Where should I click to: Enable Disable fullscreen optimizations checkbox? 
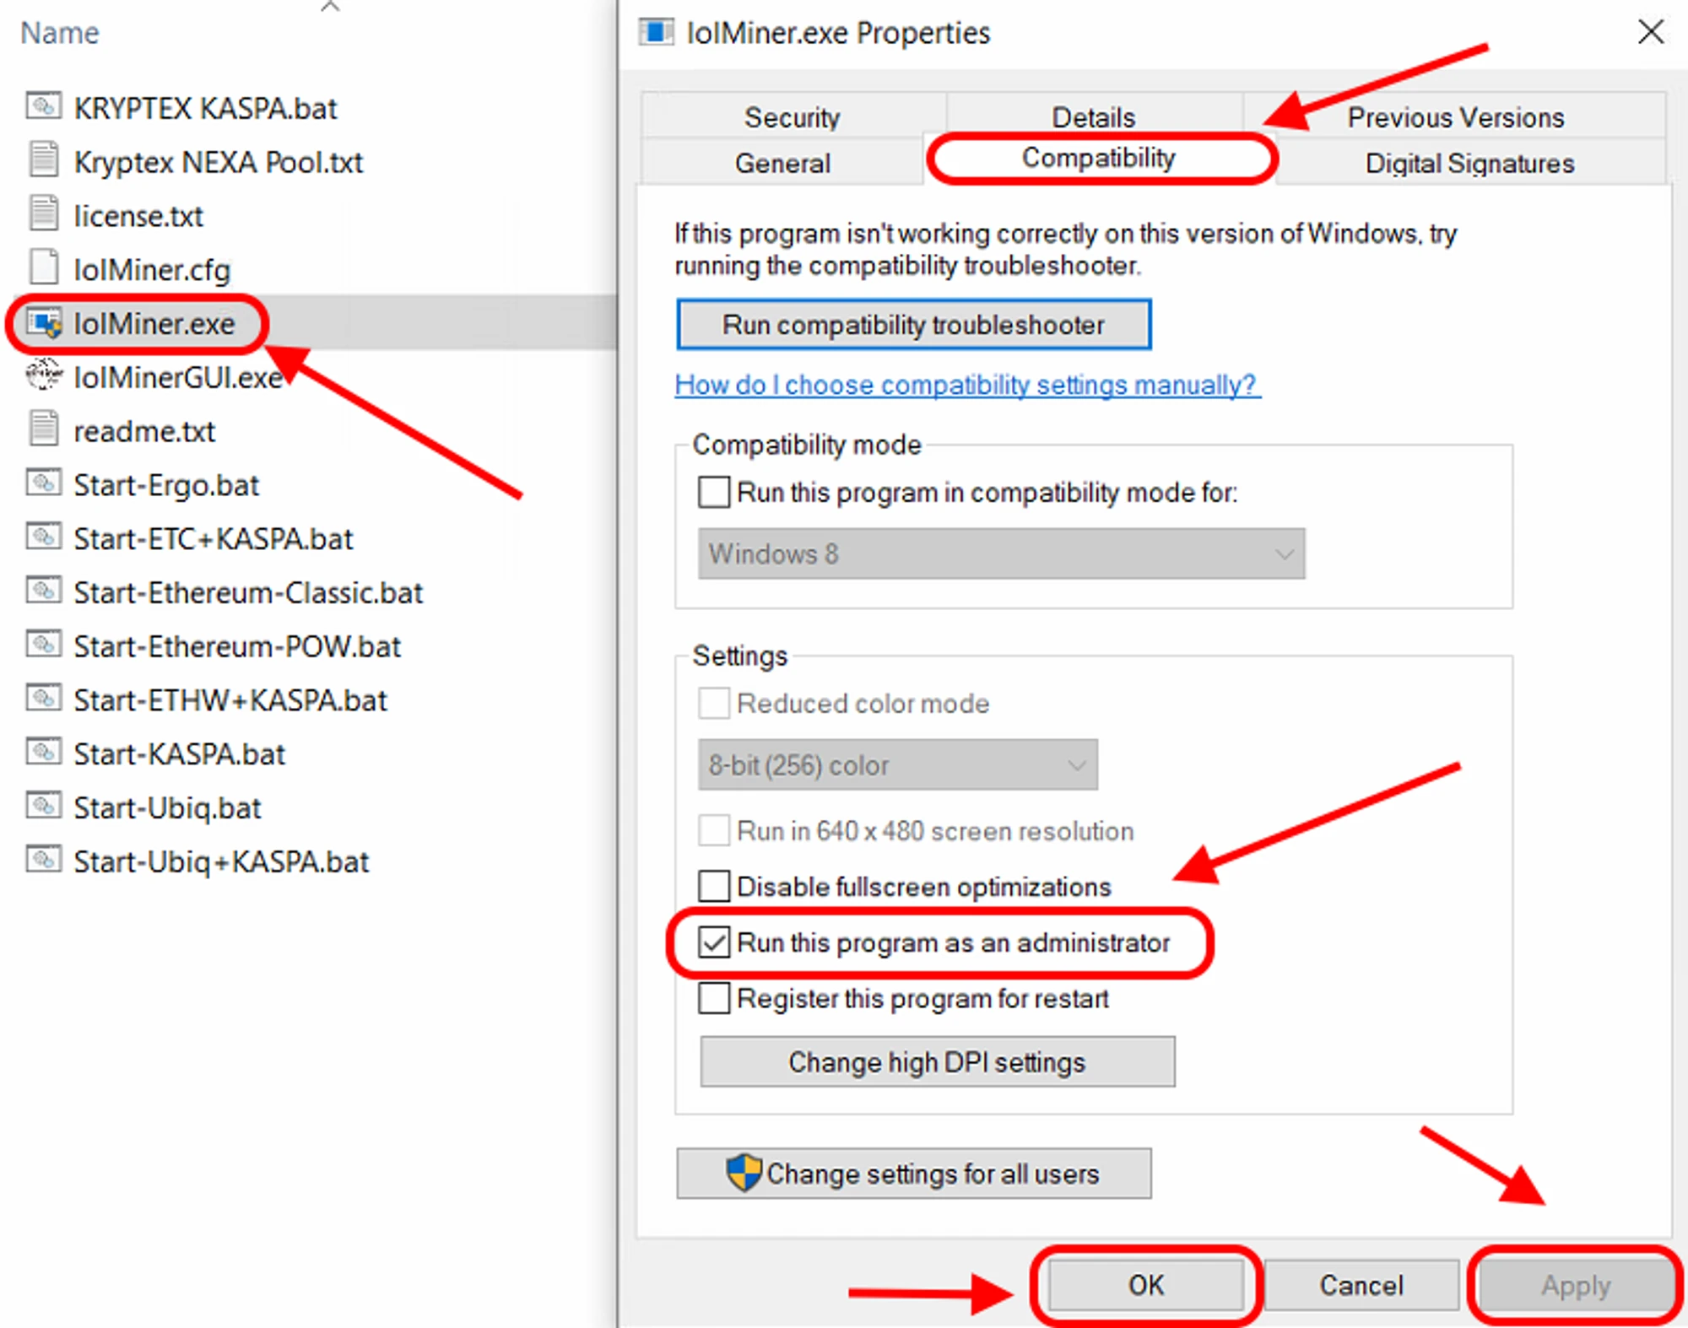pyautogui.click(x=714, y=886)
